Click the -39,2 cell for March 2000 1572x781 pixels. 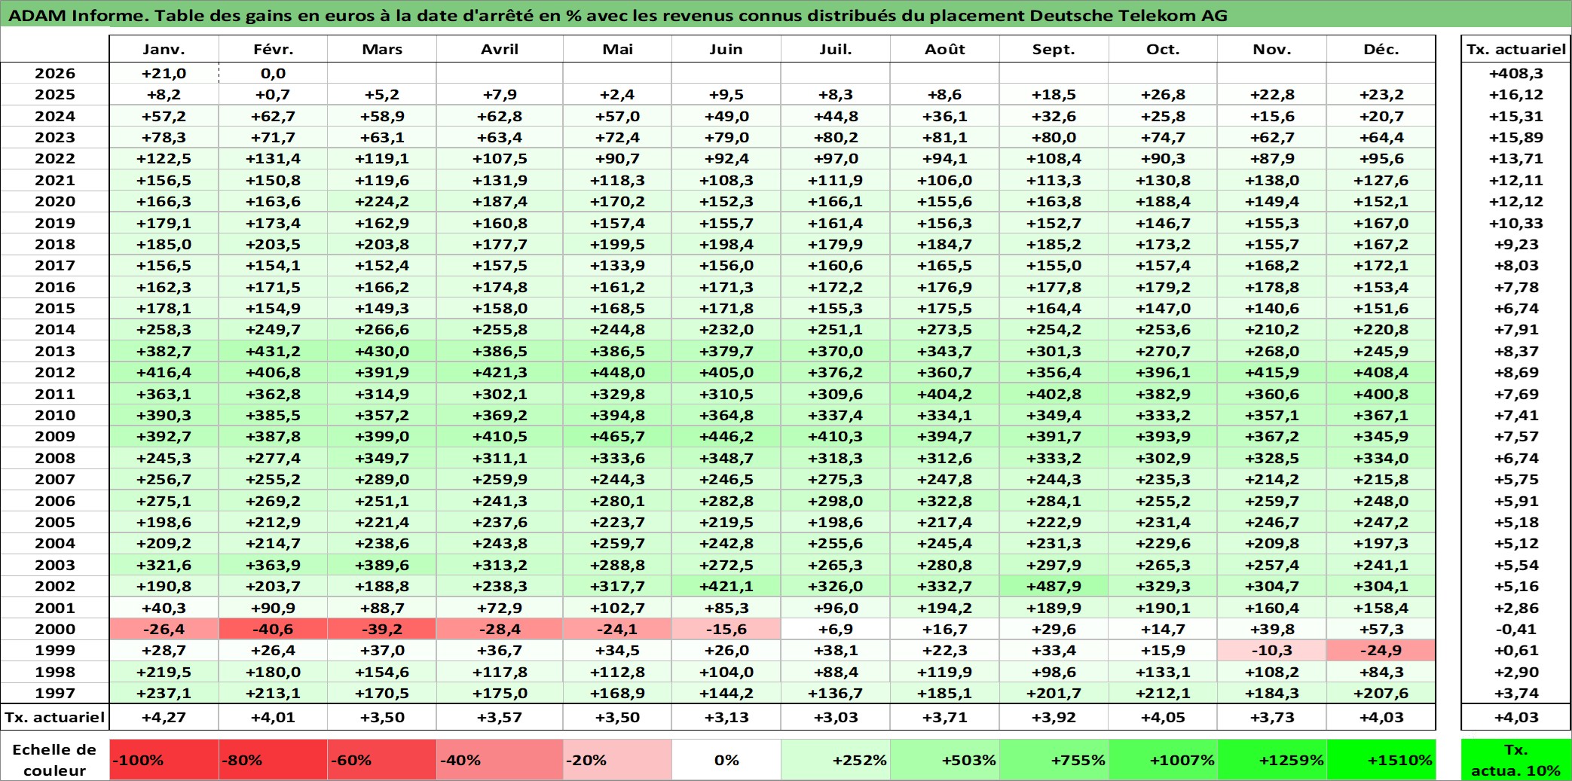point(382,629)
